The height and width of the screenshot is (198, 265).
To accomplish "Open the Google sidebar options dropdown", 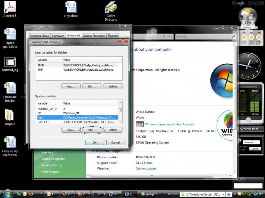I will tap(255, 3).
